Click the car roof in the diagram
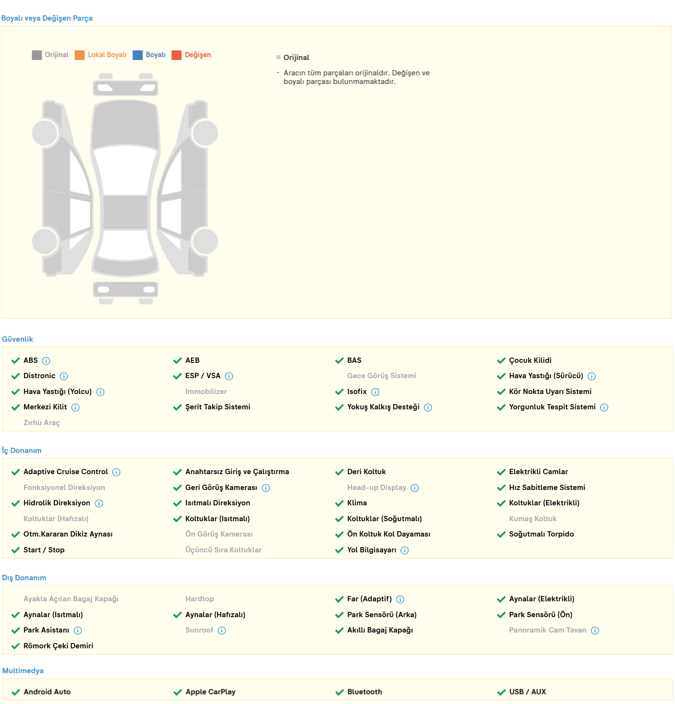Image resolution: width=675 pixels, height=704 pixels. click(126, 212)
